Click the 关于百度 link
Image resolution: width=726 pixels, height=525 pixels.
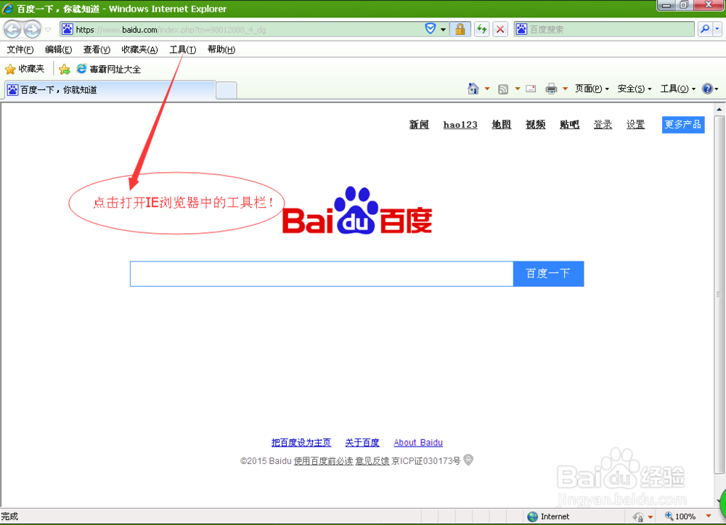(x=362, y=443)
